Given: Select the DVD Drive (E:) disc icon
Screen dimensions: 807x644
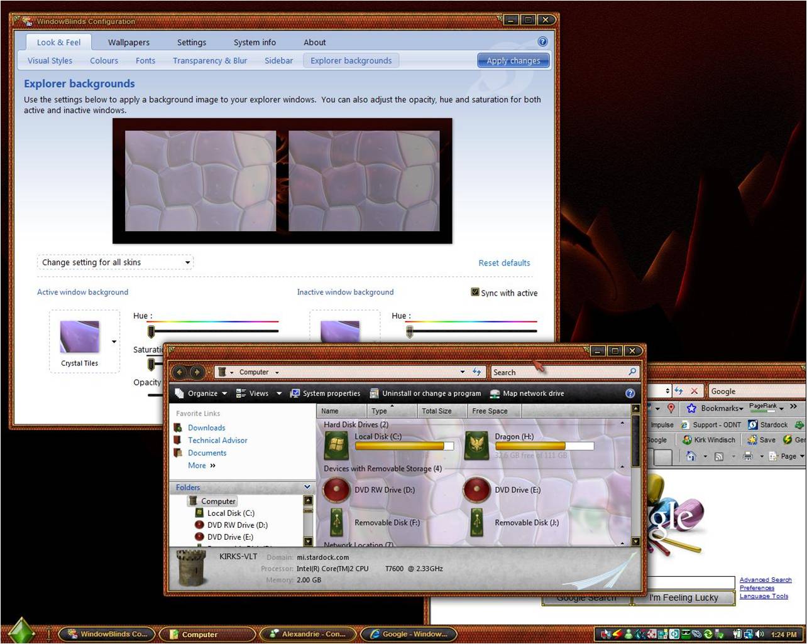Looking at the screenshot, I should (x=476, y=490).
